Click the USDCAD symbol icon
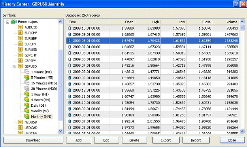247x147 pixels. (20, 128)
